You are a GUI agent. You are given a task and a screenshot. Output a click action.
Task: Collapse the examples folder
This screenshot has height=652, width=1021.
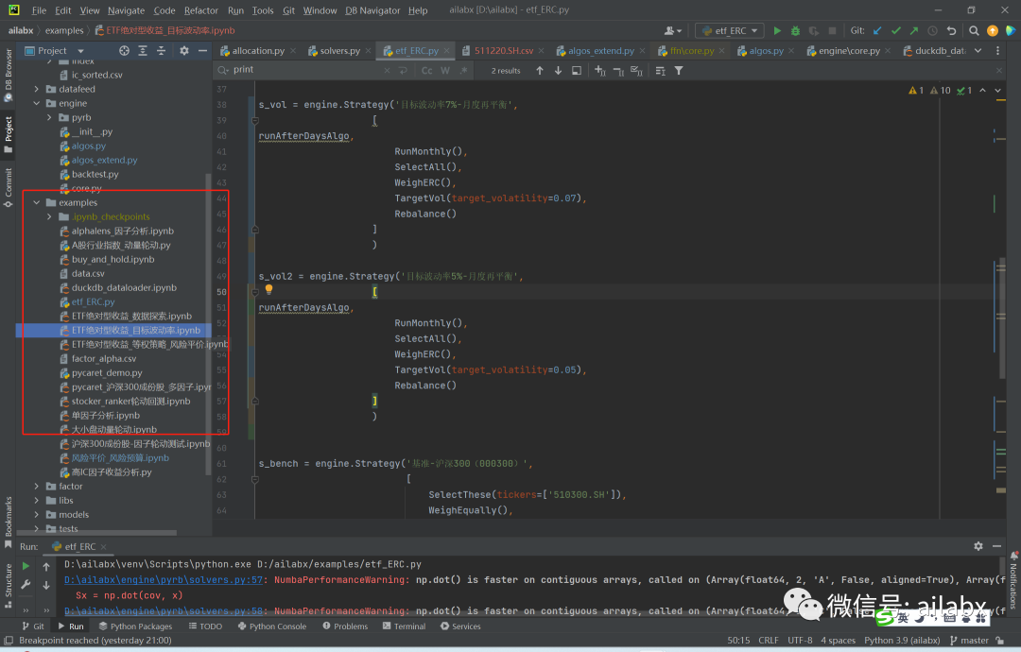(37, 202)
